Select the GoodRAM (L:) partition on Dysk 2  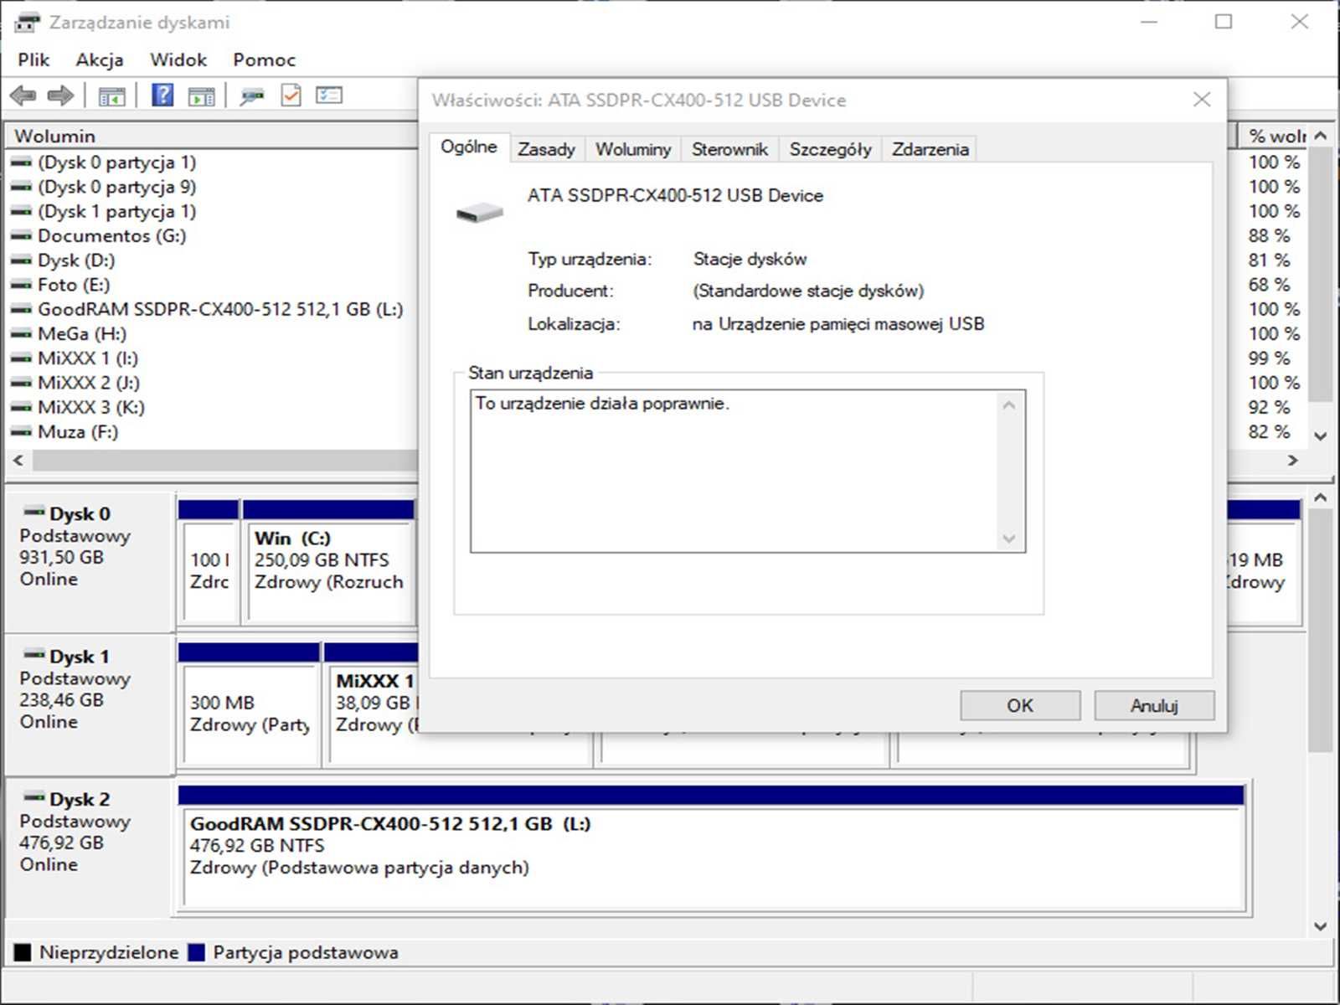[712, 848]
